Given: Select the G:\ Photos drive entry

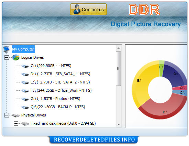Looking at the screenshot, I should (x=55, y=99).
